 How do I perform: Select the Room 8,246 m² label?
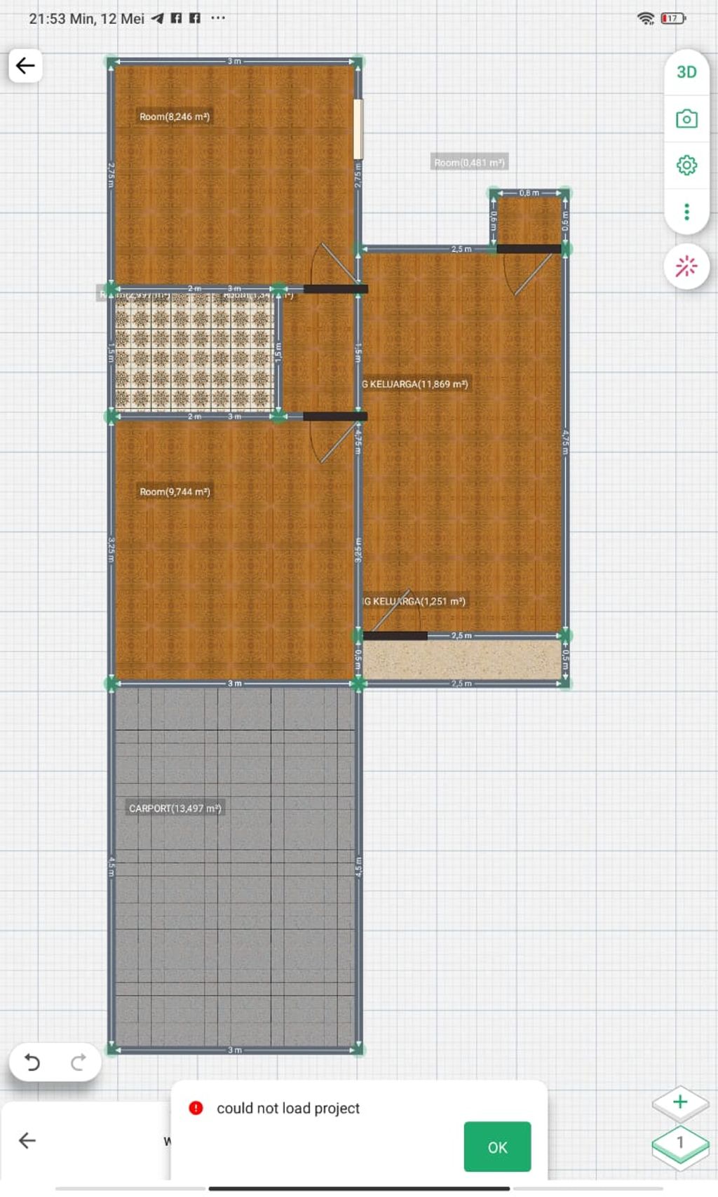[174, 117]
